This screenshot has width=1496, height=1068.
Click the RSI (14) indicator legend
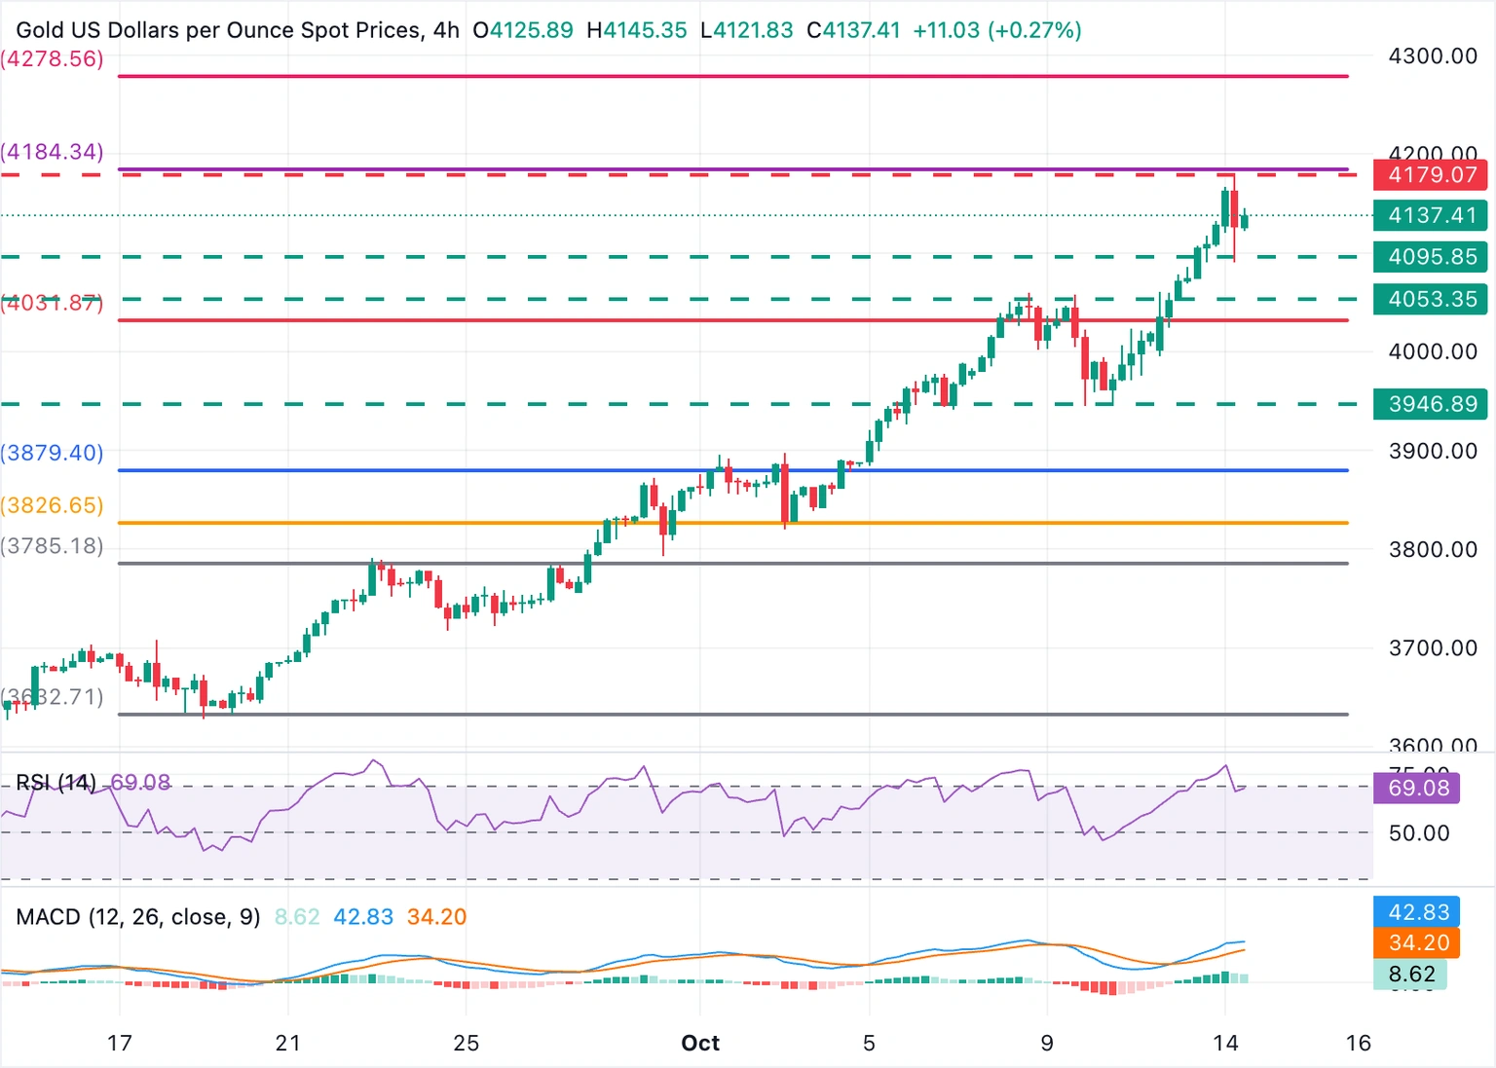point(56,783)
